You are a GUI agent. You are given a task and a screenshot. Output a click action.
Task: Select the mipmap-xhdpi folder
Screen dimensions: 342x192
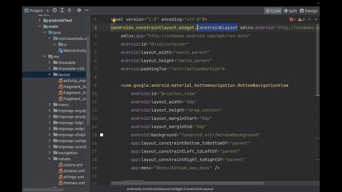click(72, 135)
